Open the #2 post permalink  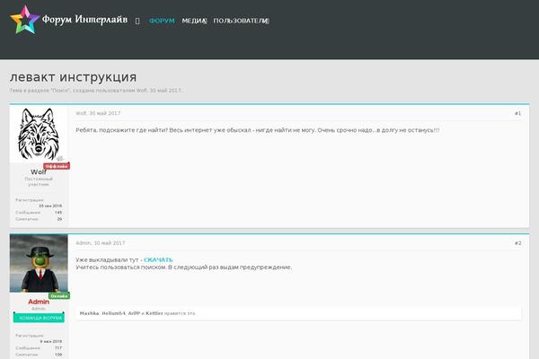click(x=517, y=243)
